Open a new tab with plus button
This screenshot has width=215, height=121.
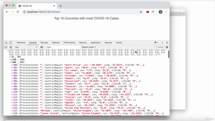coord(60,6)
